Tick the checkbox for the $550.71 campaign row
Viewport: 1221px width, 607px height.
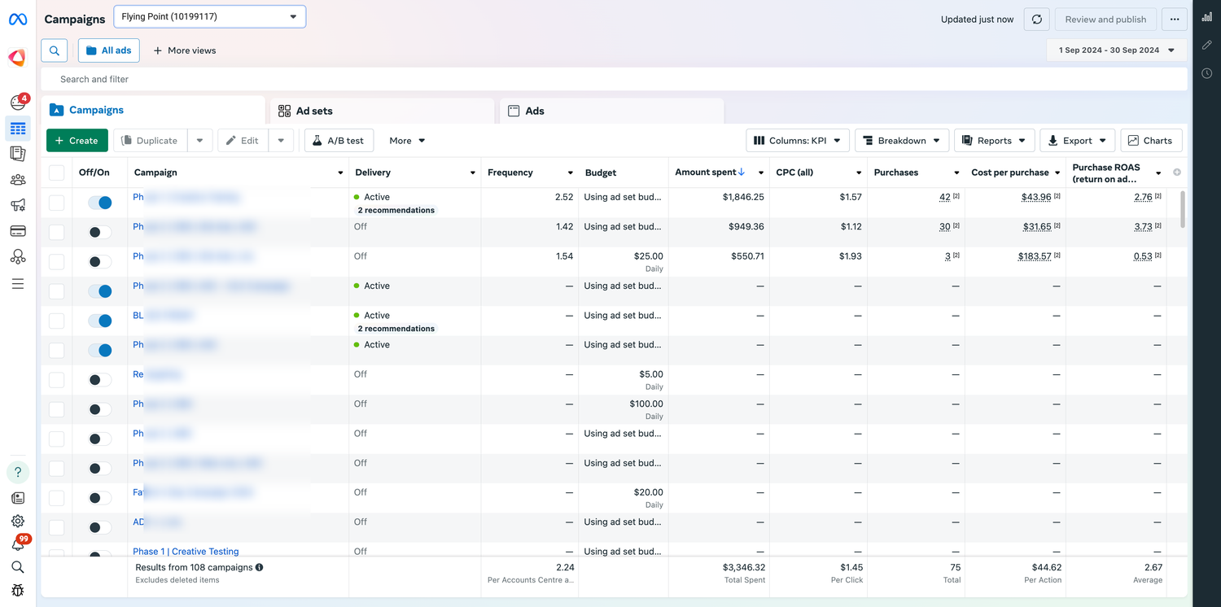click(56, 262)
